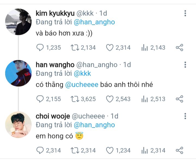Open more options for choi wooje's tweet
Viewport: 196px width, 160px height.
[x=185, y=116]
